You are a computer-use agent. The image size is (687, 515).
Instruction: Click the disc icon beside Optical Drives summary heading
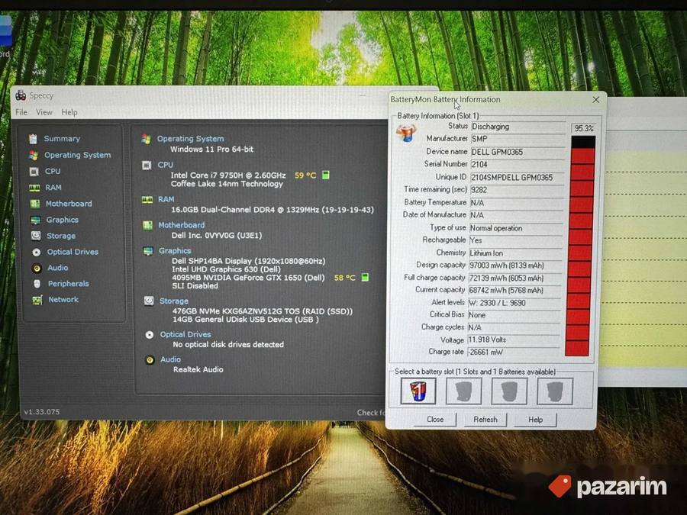point(150,335)
